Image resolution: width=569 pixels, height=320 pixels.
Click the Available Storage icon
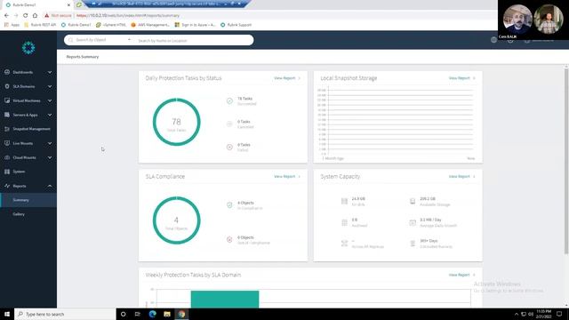click(413, 201)
